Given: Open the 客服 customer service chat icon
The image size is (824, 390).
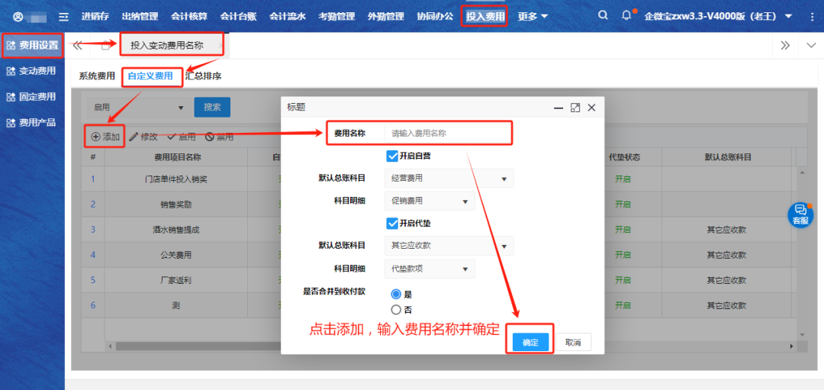Looking at the screenshot, I should [x=800, y=214].
